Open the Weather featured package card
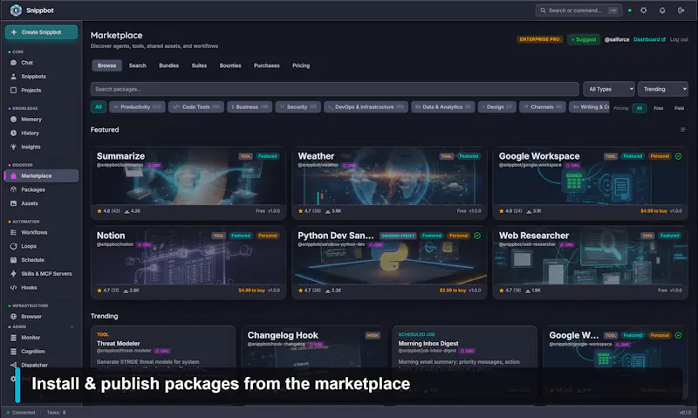 pyautogui.click(x=389, y=183)
